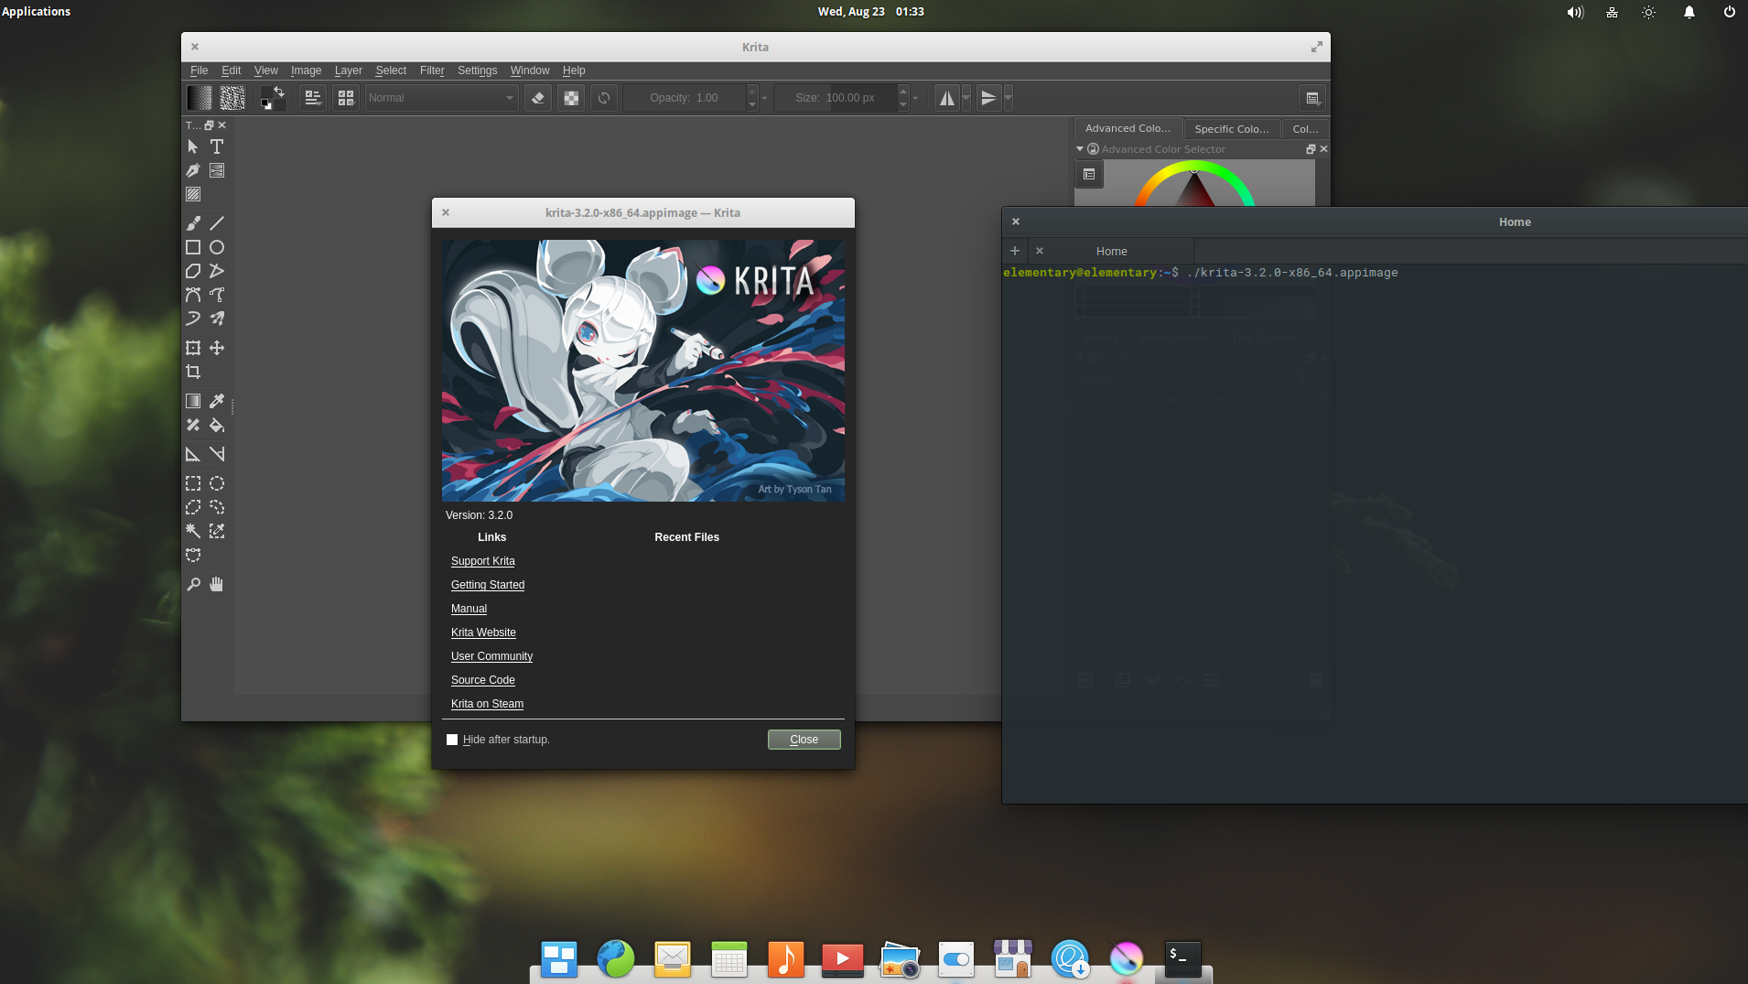This screenshot has width=1748, height=984.
Task: Open the Select menu
Action: [x=391, y=70]
